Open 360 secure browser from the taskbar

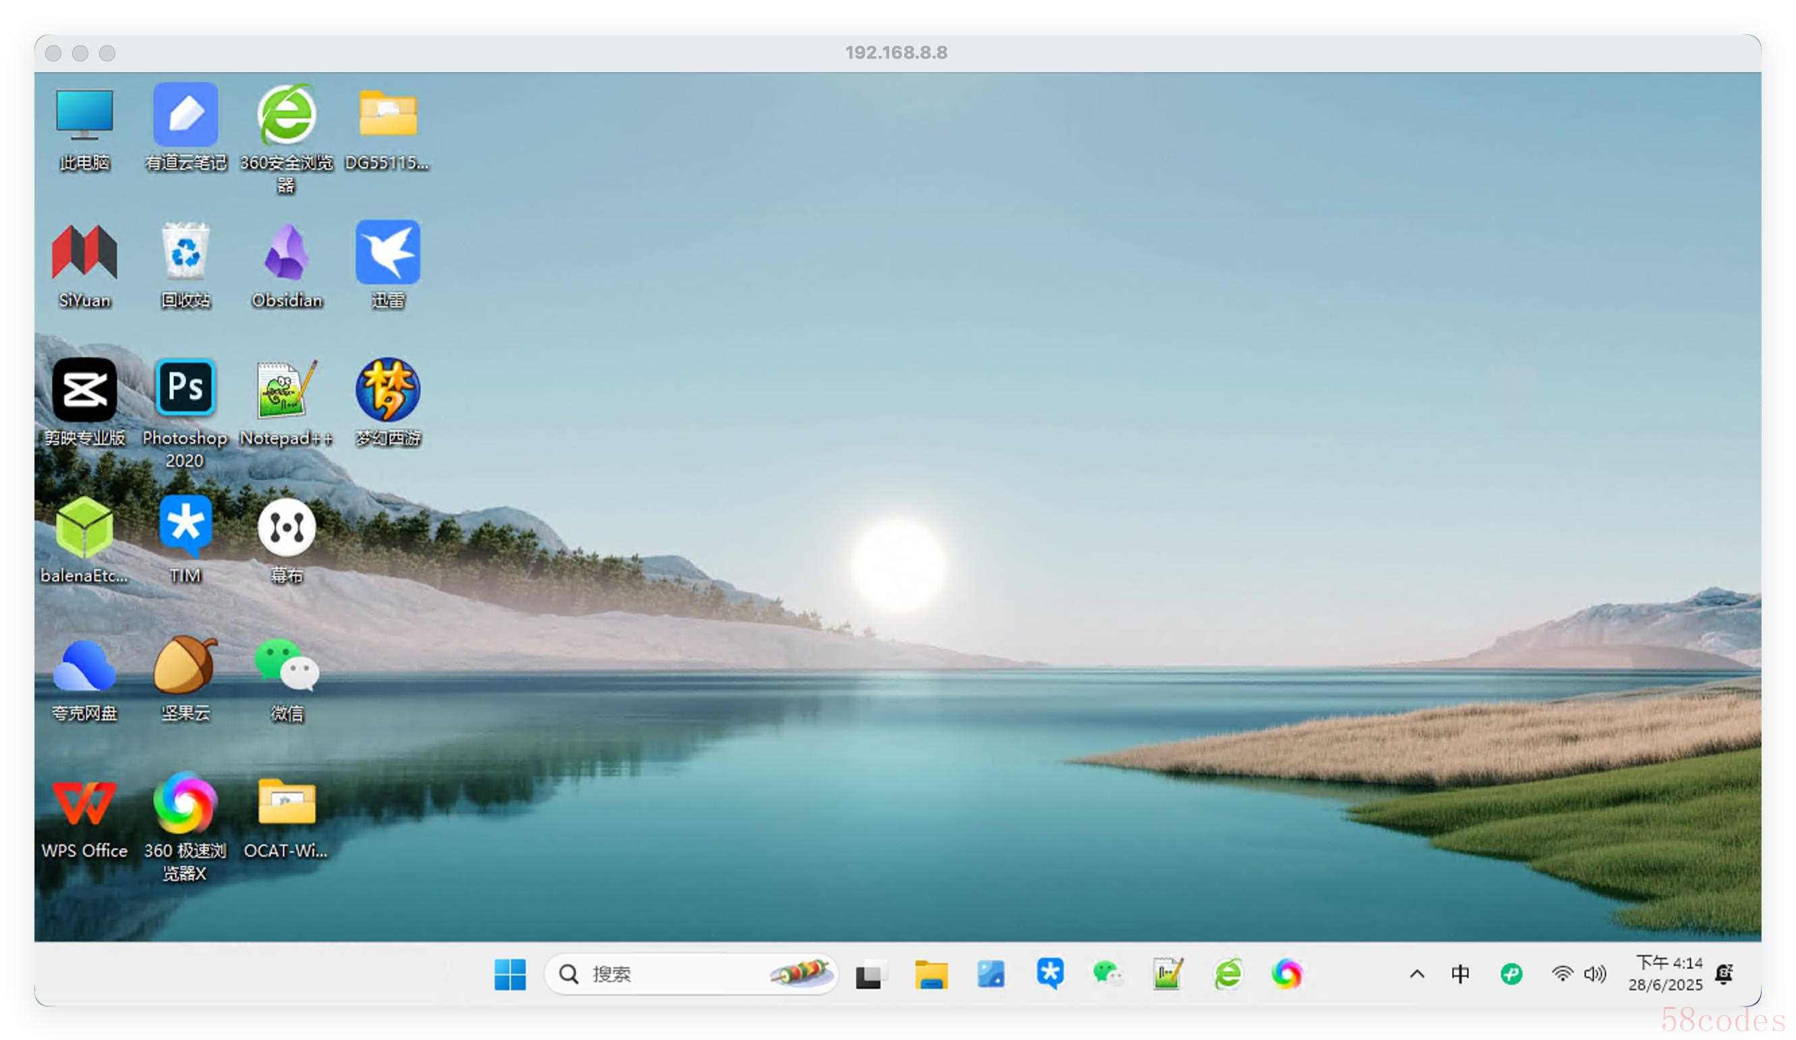pos(1228,974)
